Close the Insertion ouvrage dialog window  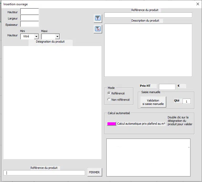tap(198, 4)
